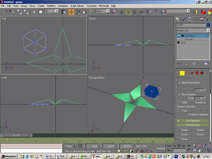Restrict to Y axis button
Image resolution: width=212 pixels, height=159 pixels.
tap(128, 12)
